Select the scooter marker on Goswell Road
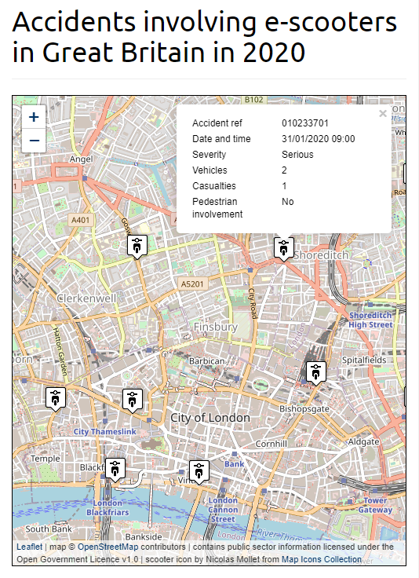This screenshot has height=578, width=419. coord(137,247)
